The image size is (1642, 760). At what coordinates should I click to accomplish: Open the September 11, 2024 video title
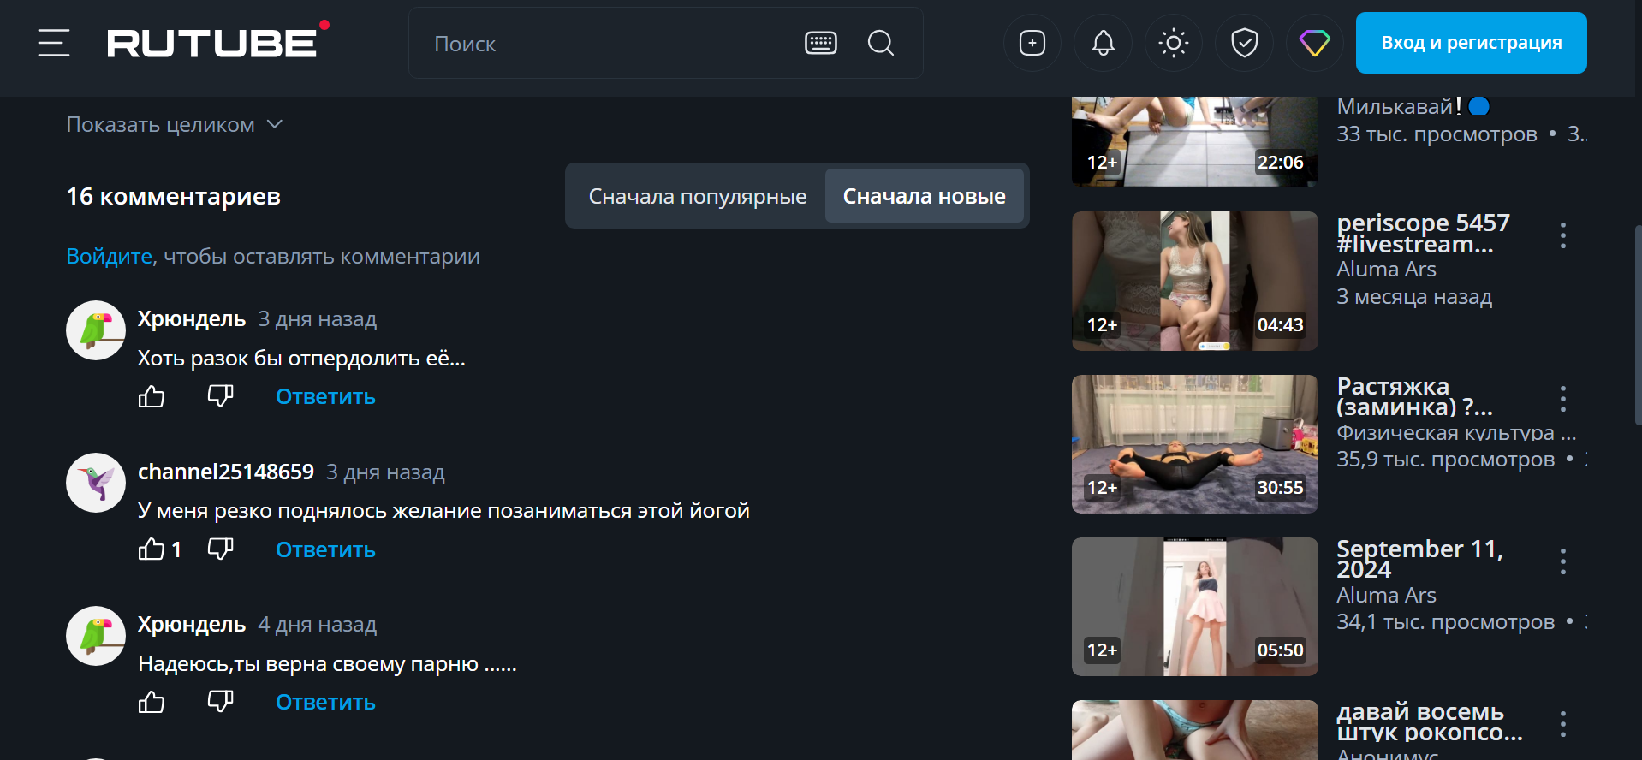pyautogui.click(x=1420, y=559)
